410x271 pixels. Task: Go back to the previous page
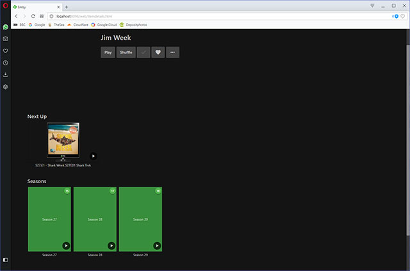tap(16, 16)
